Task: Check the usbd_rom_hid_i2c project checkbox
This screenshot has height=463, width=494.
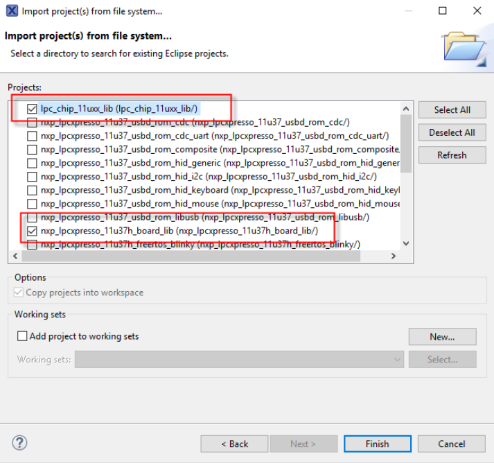Action: pyautogui.click(x=32, y=177)
